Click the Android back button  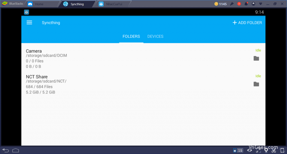(6, 150)
